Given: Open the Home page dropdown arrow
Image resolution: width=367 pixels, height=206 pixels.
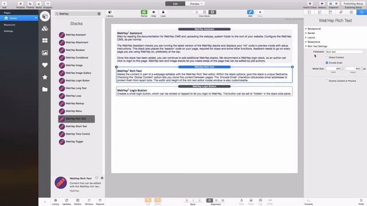Looking at the screenshot, I should point(36,18).
